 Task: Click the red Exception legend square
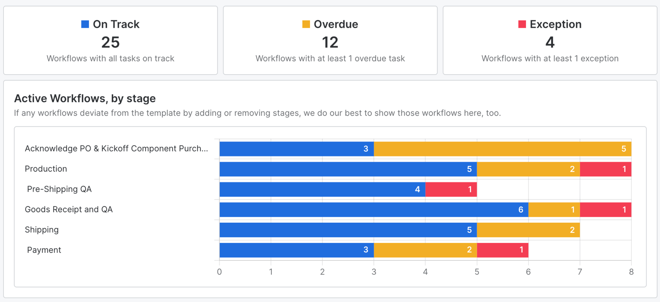(x=522, y=24)
